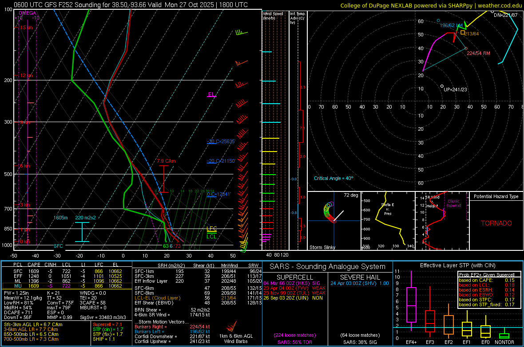
Task: Select the Bunkers Right RM hodograph marker
Action: click(x=466, y=49)
